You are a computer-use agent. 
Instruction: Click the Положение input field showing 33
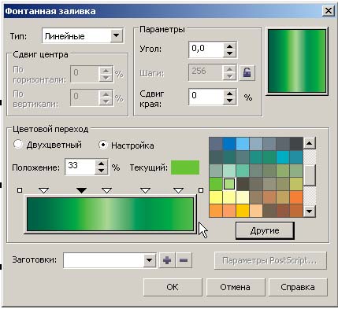(80, 167)
